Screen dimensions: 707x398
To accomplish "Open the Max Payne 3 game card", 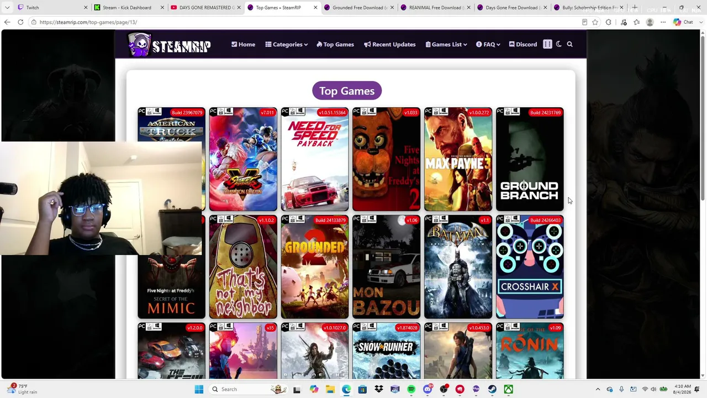I will coord(458,159).
